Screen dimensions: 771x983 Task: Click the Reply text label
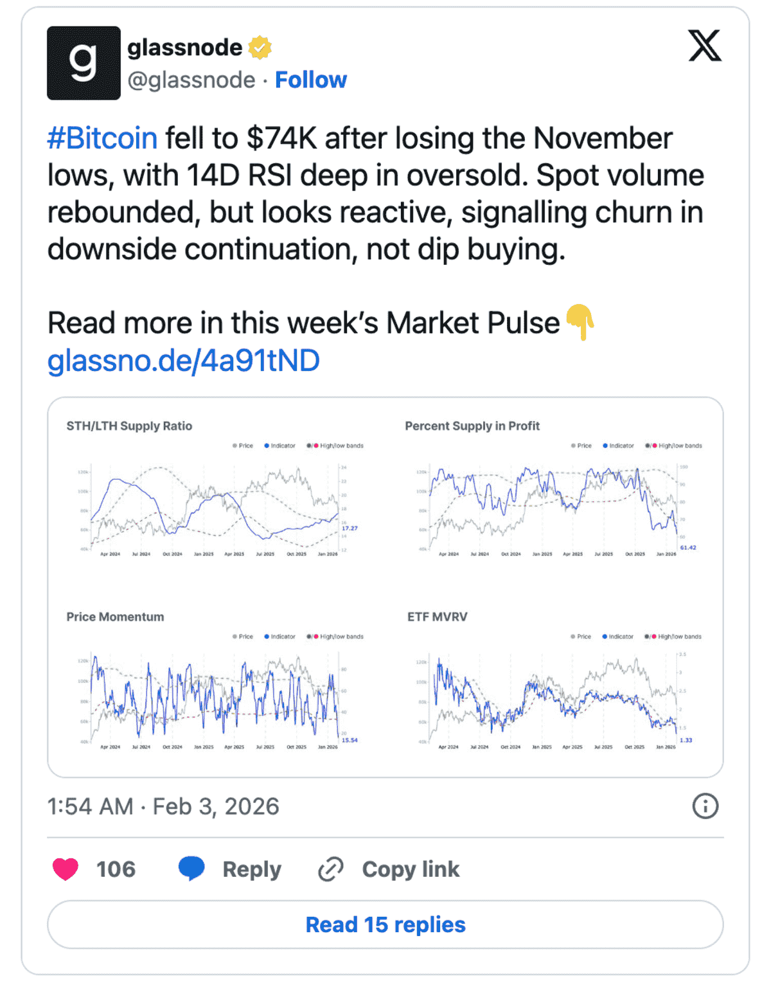pos(250,869)
